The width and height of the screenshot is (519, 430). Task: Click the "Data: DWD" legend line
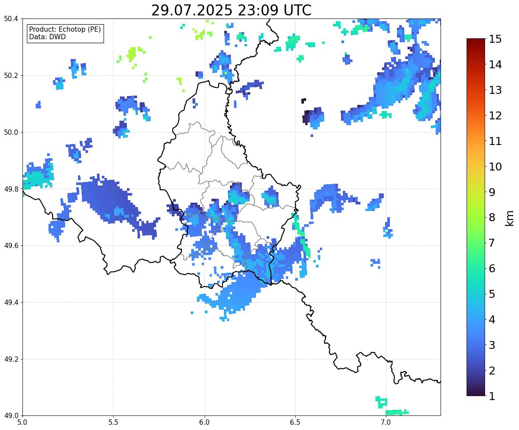click(x=47, y=37)
